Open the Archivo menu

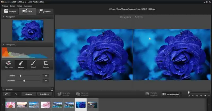point(5,6)
